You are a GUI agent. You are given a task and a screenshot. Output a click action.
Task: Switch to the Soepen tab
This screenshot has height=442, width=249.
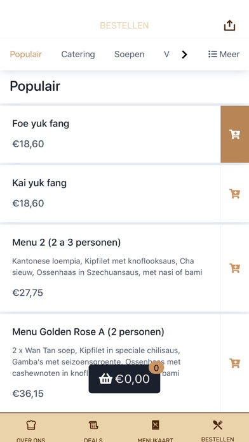click(130, 54)
